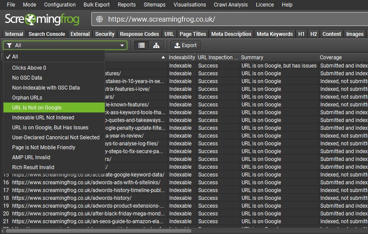Open the Crawl Analysis menu
The width and height of the screenshot is (368, 234).
point(231,5)
